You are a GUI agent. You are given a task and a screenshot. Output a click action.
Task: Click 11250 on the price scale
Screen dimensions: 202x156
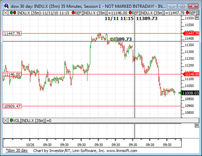pos(189,59)
